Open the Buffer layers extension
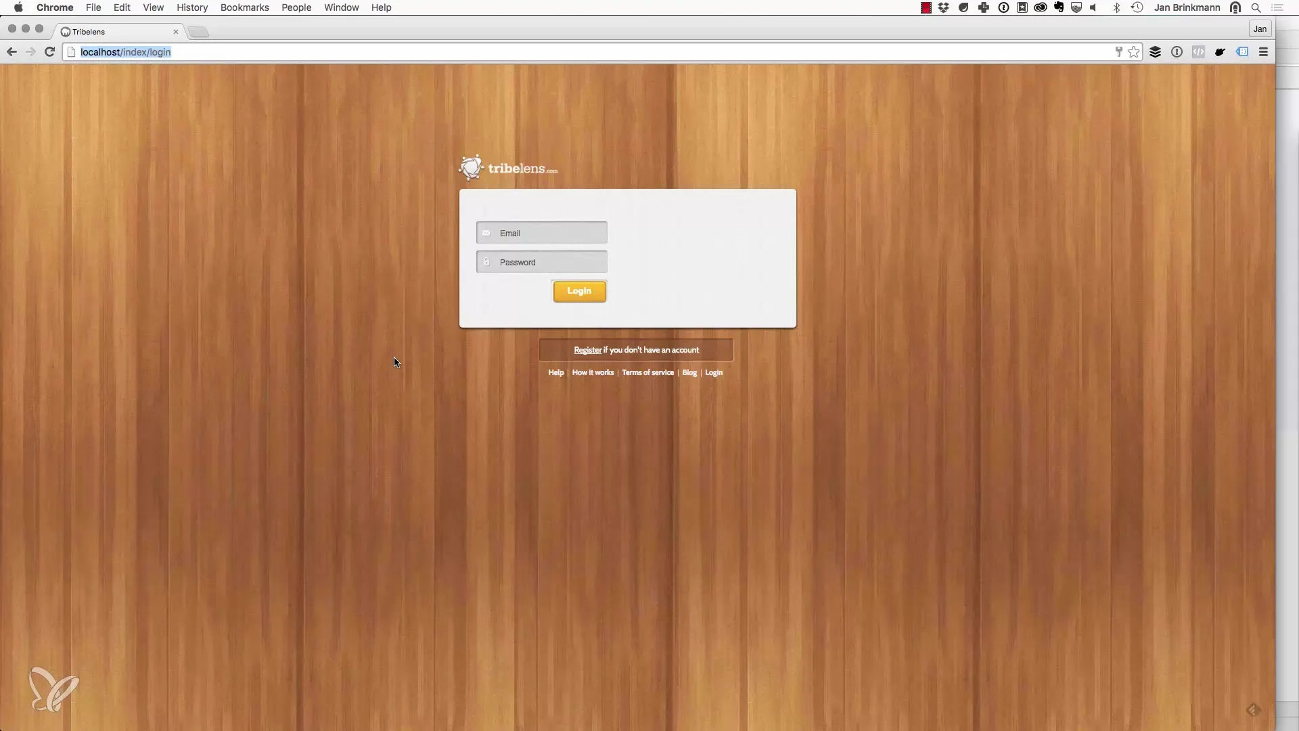Image resolution: width=1299 pixels, height=731 pixels. click(x=1156, y=52)
